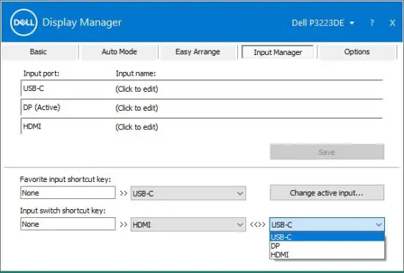Screen dimensions: 404x273
Task: Set the favorite input shortcut key field
Action: (x=68, y=193)
